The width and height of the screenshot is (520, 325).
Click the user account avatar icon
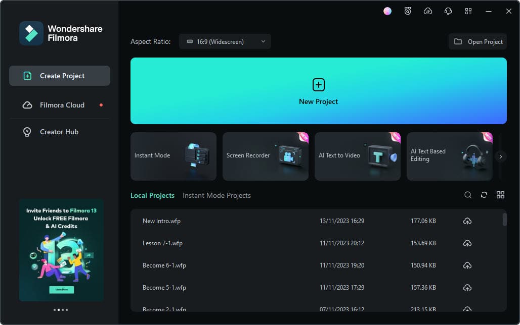point(387,11)
